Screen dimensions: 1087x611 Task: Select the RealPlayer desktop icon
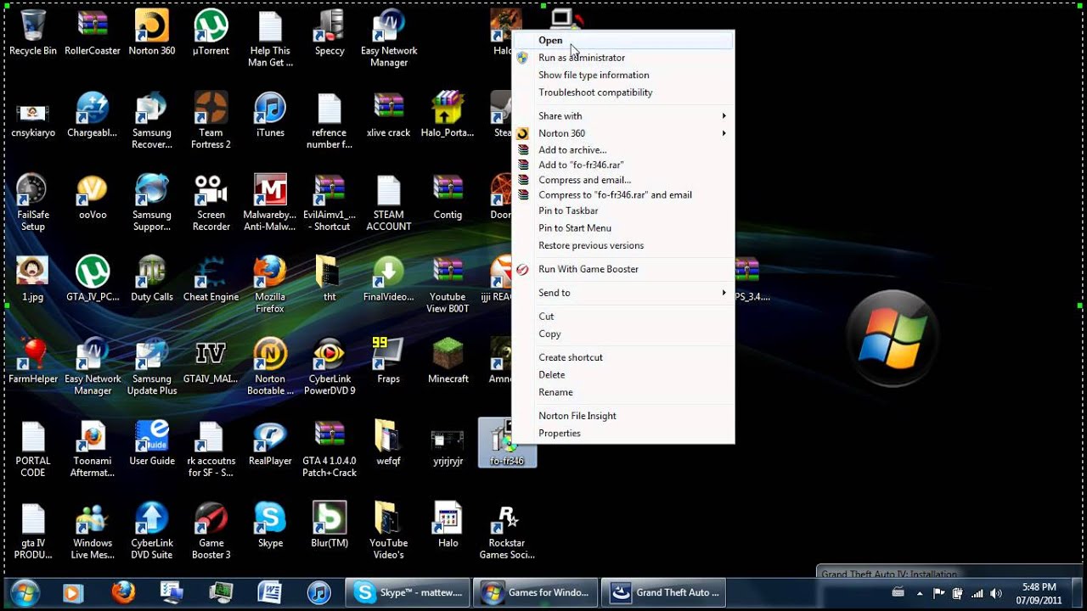(270, 445)
